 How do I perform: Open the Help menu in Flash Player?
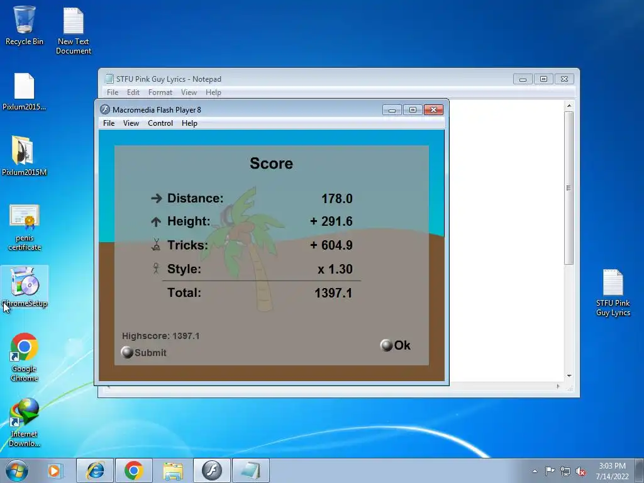pos(189,123)
